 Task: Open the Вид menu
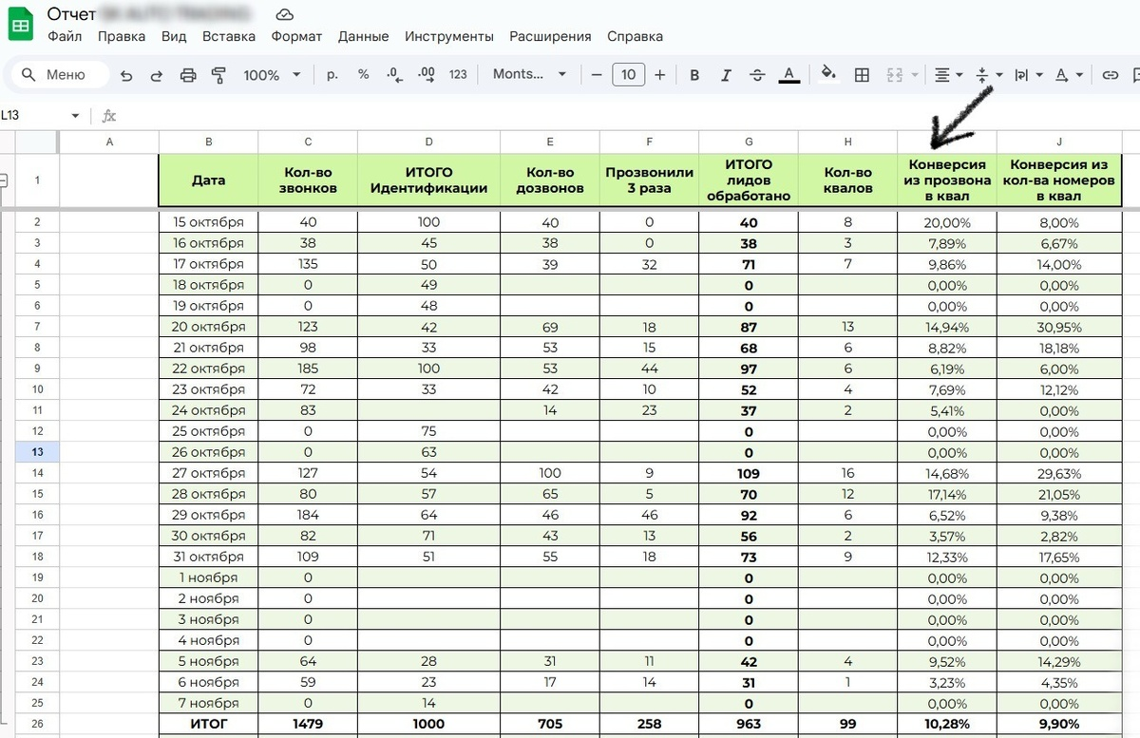[x=174, y=36]
